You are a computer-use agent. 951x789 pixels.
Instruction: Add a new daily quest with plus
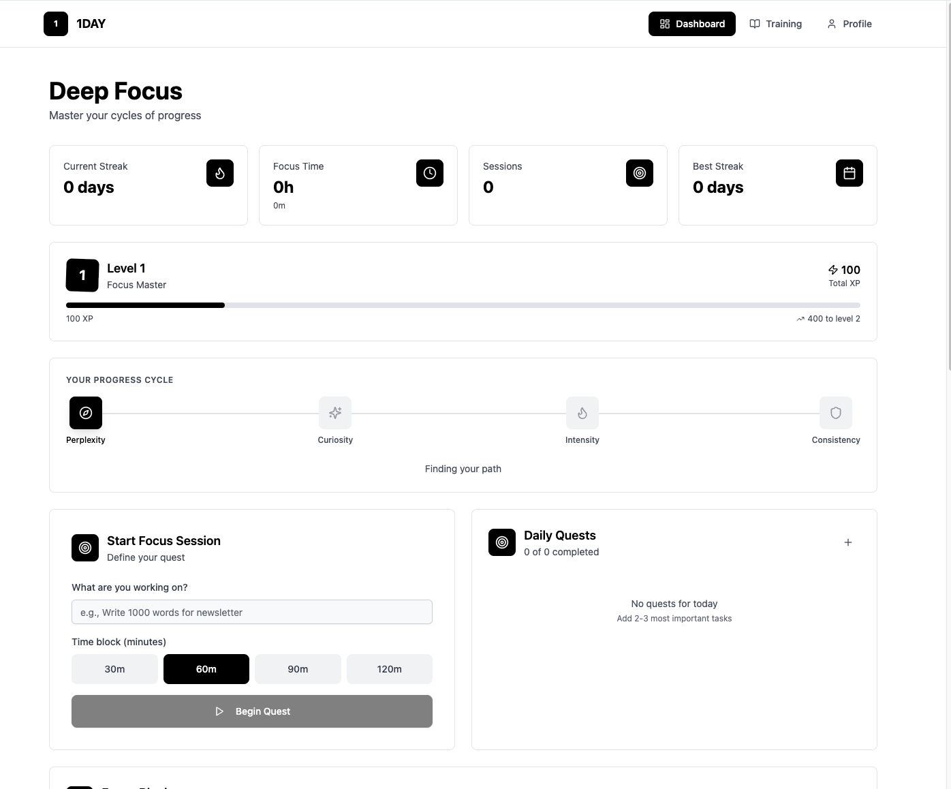coord(848,542)
